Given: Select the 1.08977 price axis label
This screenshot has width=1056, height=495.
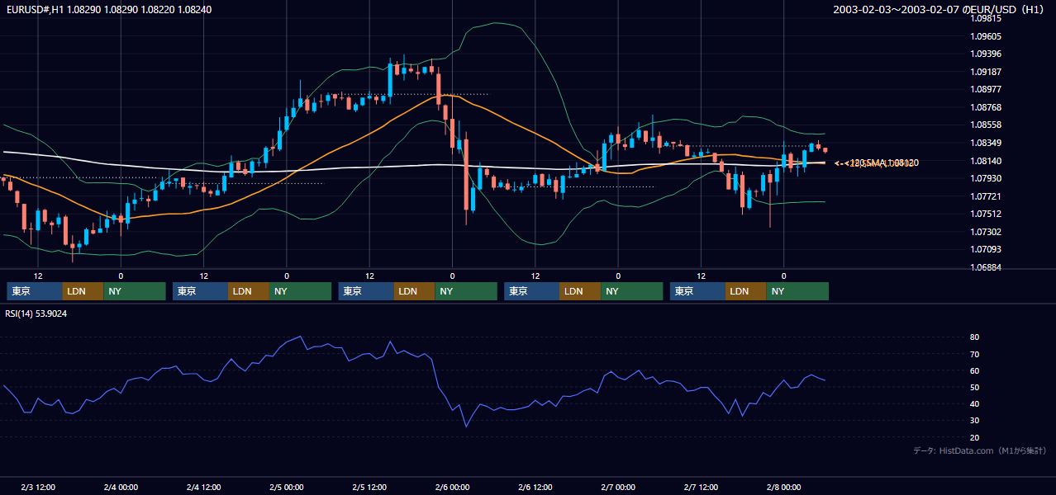Looking at the screenshot, I should (x=985, y=89).
